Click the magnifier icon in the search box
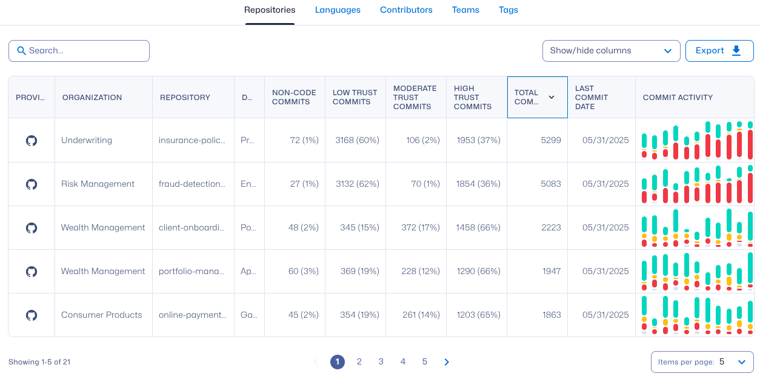 pyautogui.click(x=21, y=51)
